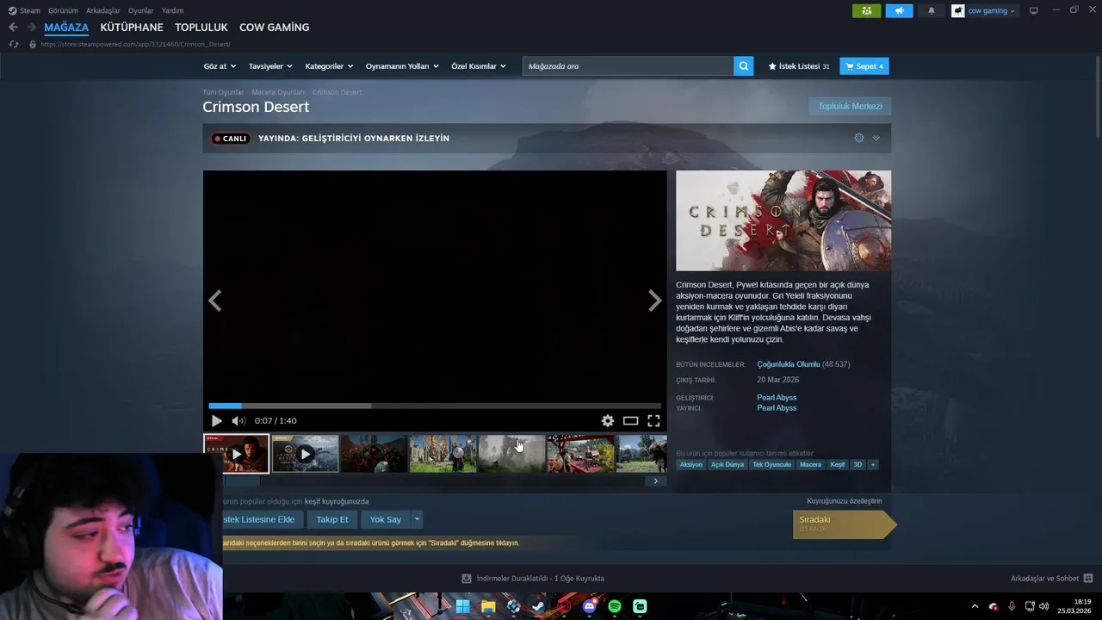Open the Görünüm menu
Viewport: 1102px width, 620px height.
[63, 10]
